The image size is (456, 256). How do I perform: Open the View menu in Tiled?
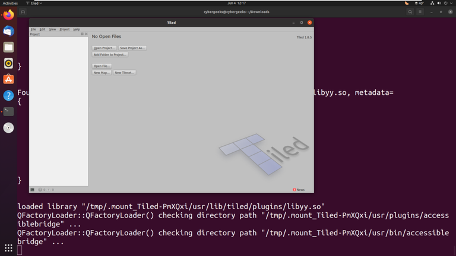tap(52, 29)
